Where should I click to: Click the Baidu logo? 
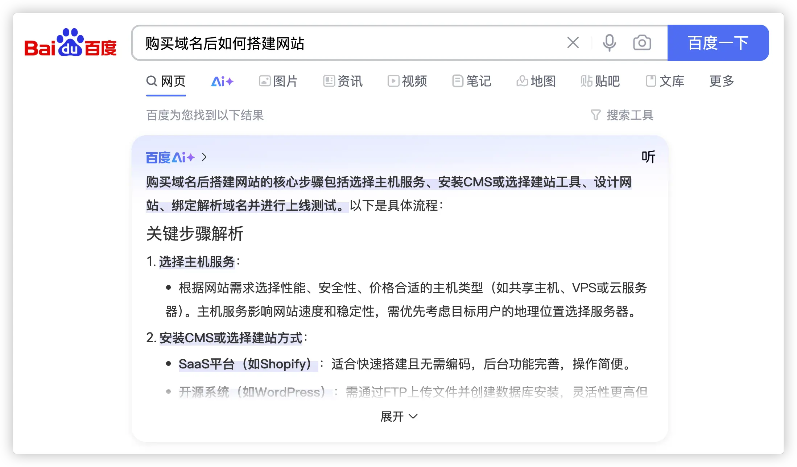[x=70, y=43]
